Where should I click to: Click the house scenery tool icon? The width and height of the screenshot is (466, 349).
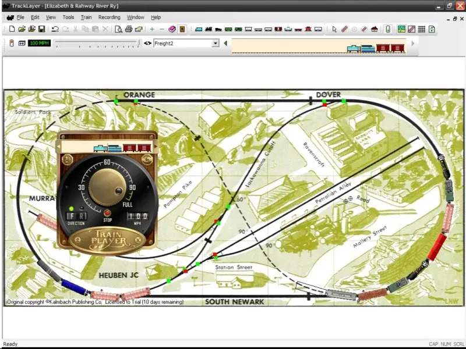click(374, 29)
